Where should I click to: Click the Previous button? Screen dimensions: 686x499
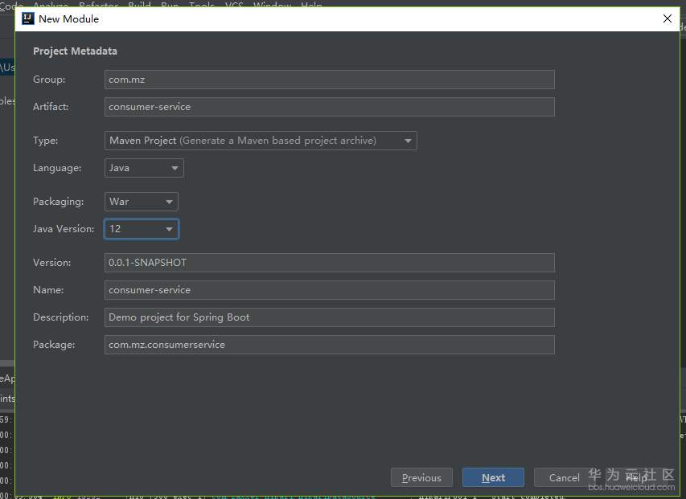[x=421, y=477]
